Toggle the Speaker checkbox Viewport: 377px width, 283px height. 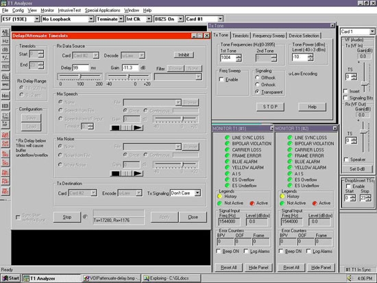[x=346, y=160]
